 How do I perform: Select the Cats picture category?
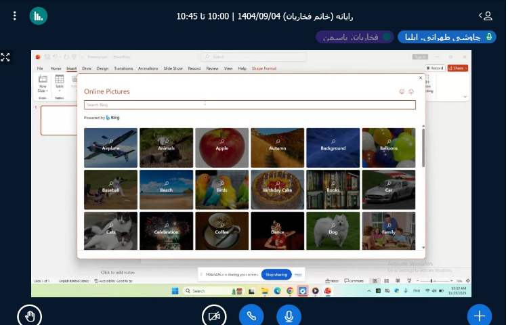[x=111, y=231]
